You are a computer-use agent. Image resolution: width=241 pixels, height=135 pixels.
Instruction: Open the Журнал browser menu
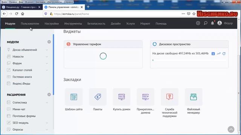tap(29, 2)
